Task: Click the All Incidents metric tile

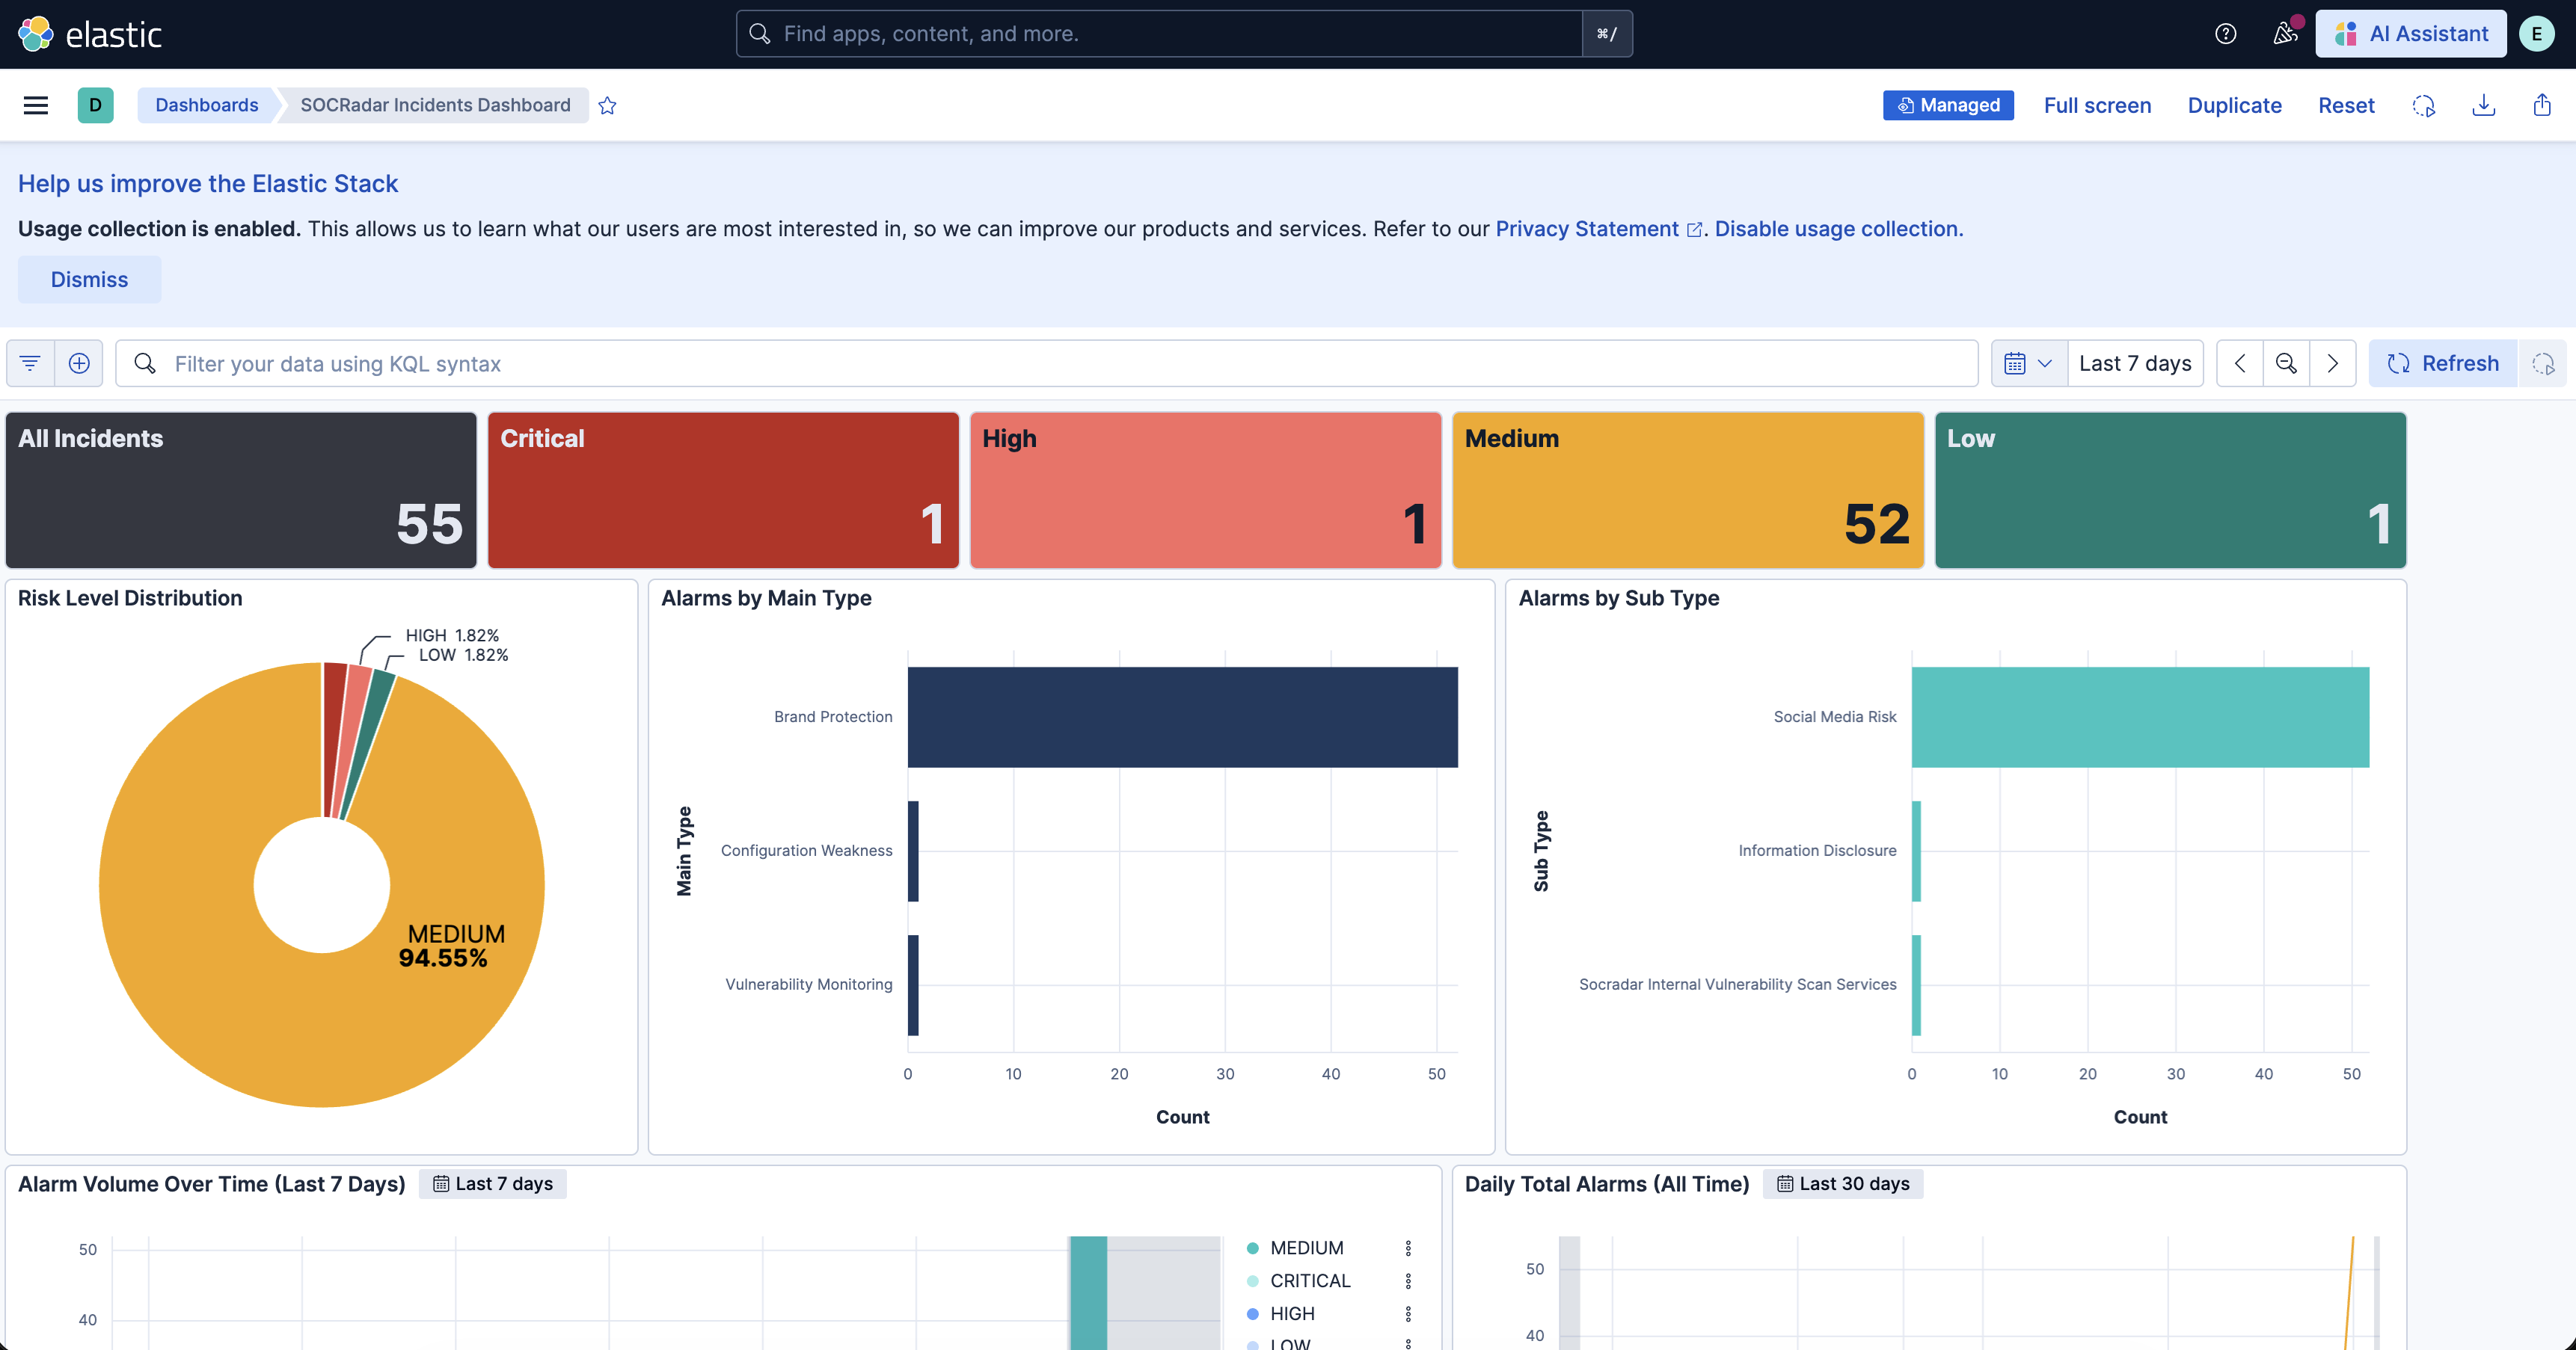Action: [241, 490]
